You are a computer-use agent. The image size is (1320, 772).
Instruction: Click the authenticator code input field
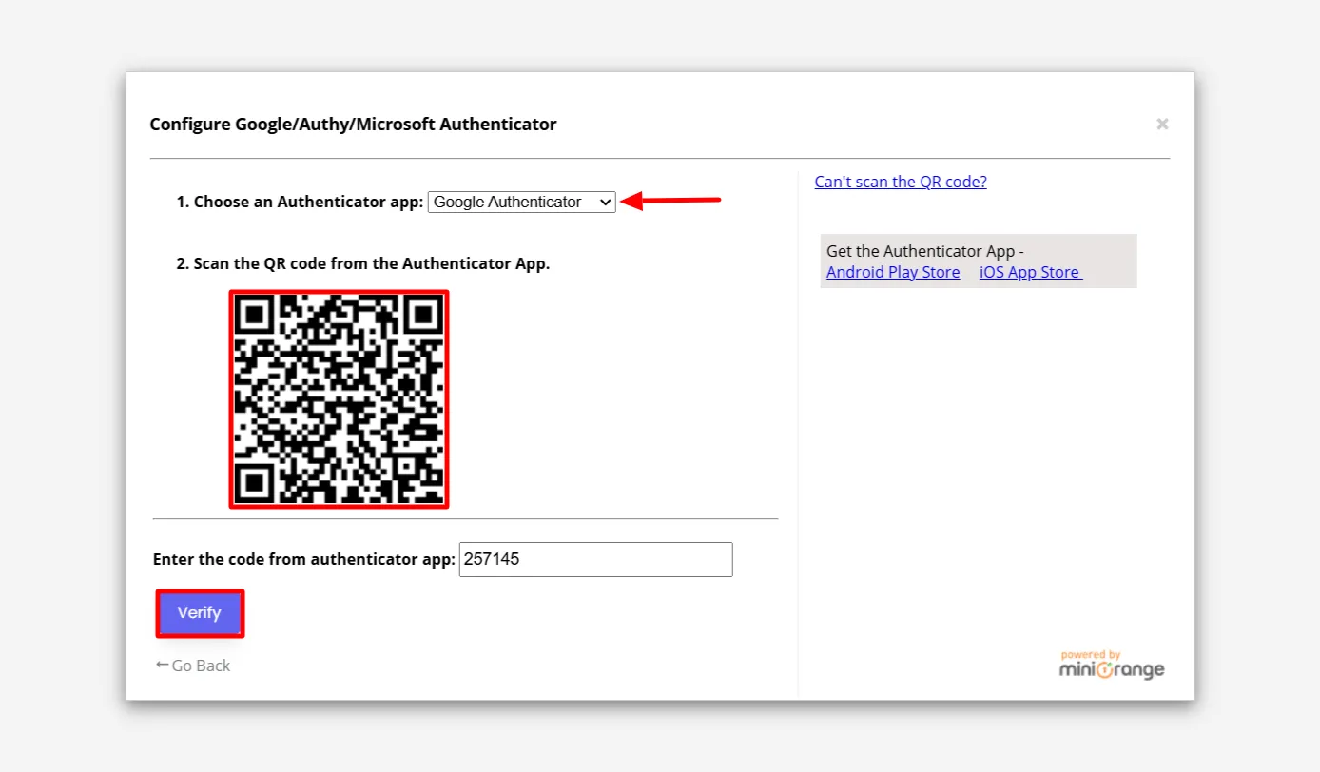[596, 559]
